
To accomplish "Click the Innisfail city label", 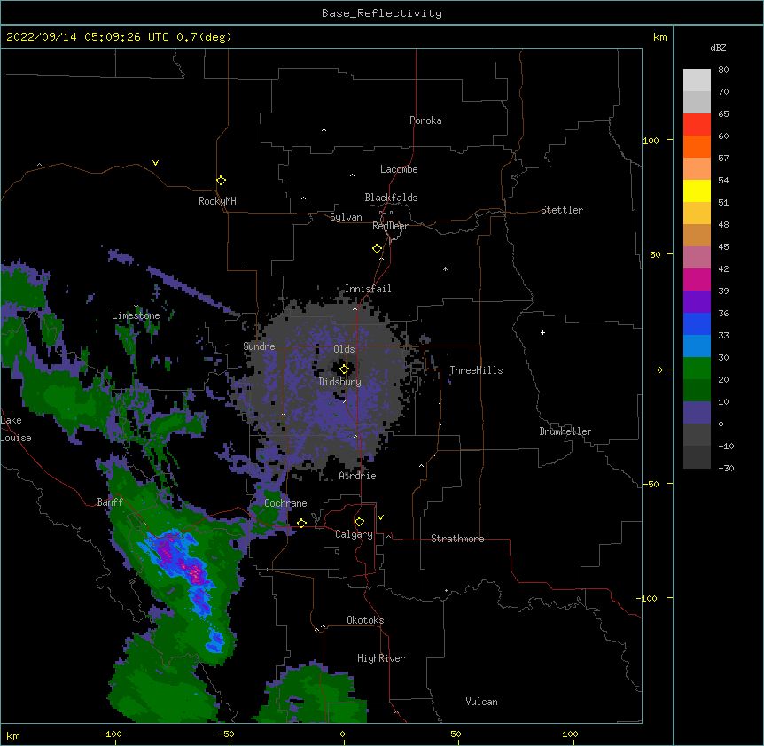I will 368,289.
